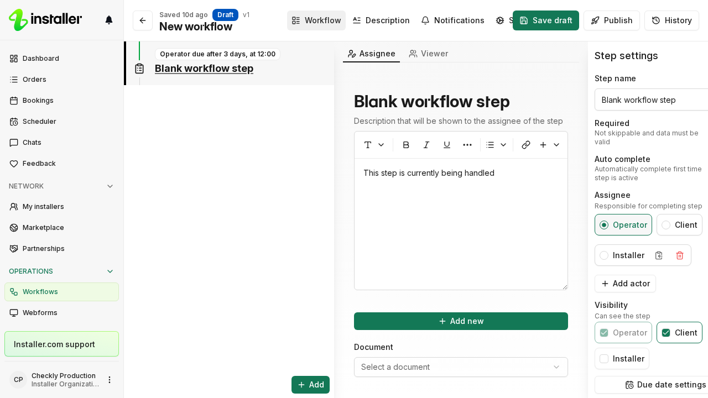This screenshot has height=398, width=708.
Task: Open the Select a document dropdown
Action: [x=461, y=367]
